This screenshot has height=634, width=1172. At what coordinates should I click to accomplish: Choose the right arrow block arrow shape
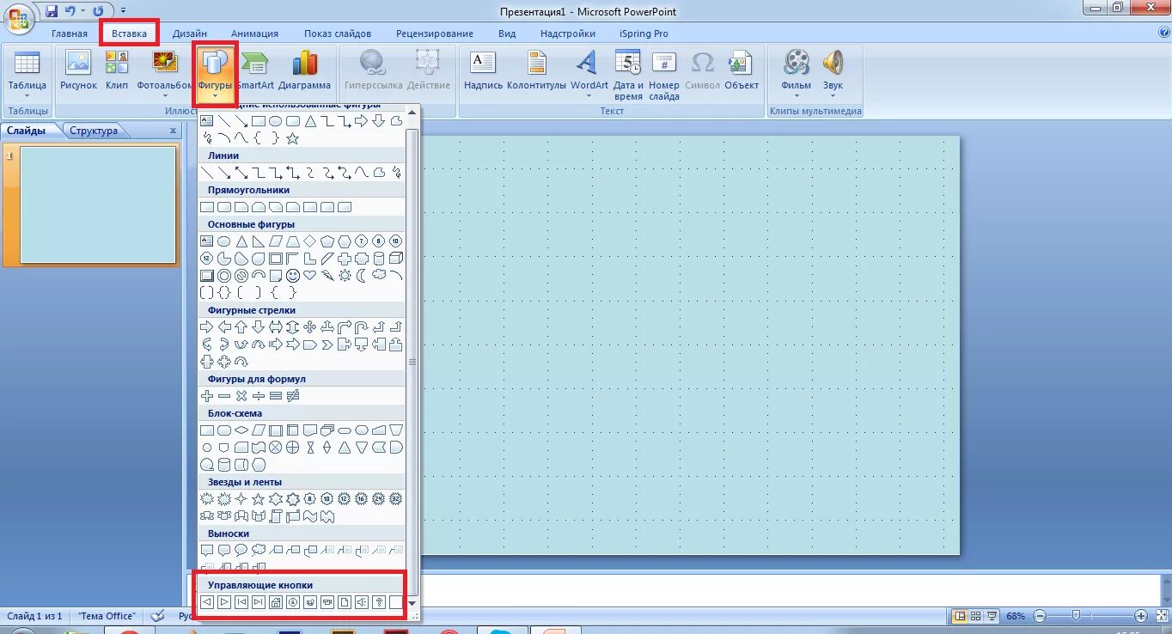(x=207, y=327)
